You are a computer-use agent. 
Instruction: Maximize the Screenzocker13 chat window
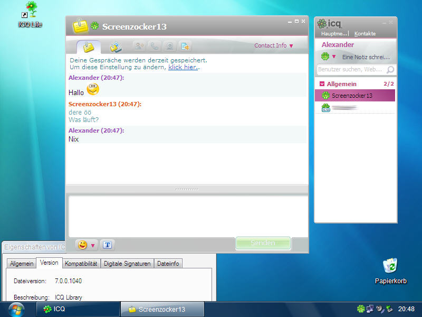(x=296, y=21)
